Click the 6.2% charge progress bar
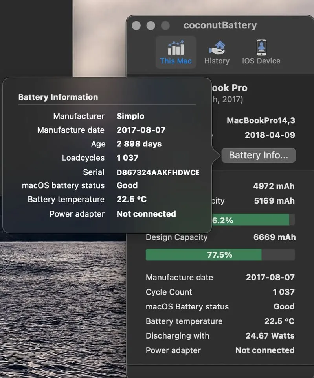 (x=253, y=220)
